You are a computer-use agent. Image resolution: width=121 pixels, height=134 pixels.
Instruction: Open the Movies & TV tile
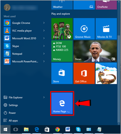(x=106, y=29)
